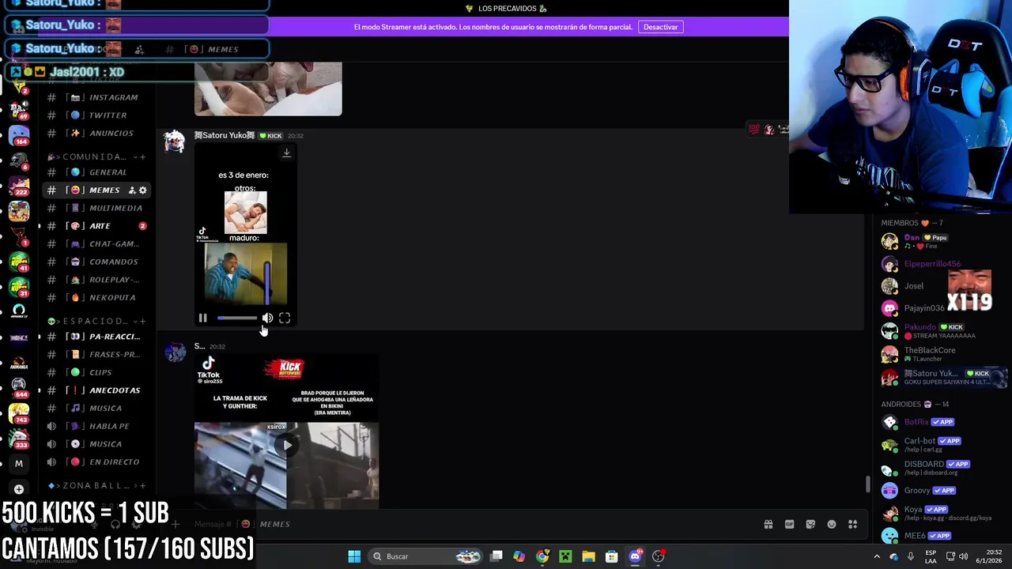
Task: Open the server labeled M
Action: click(19, 464)
